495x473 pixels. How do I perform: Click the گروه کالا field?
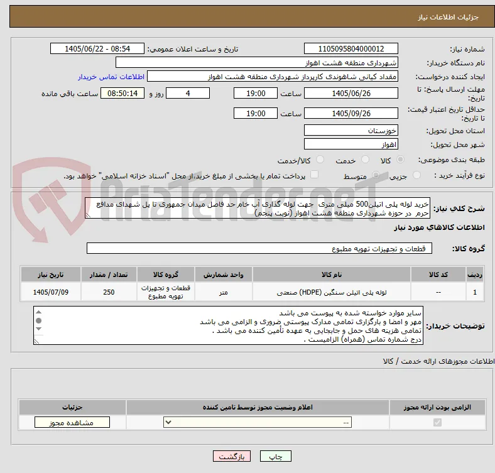coord(259,248)
